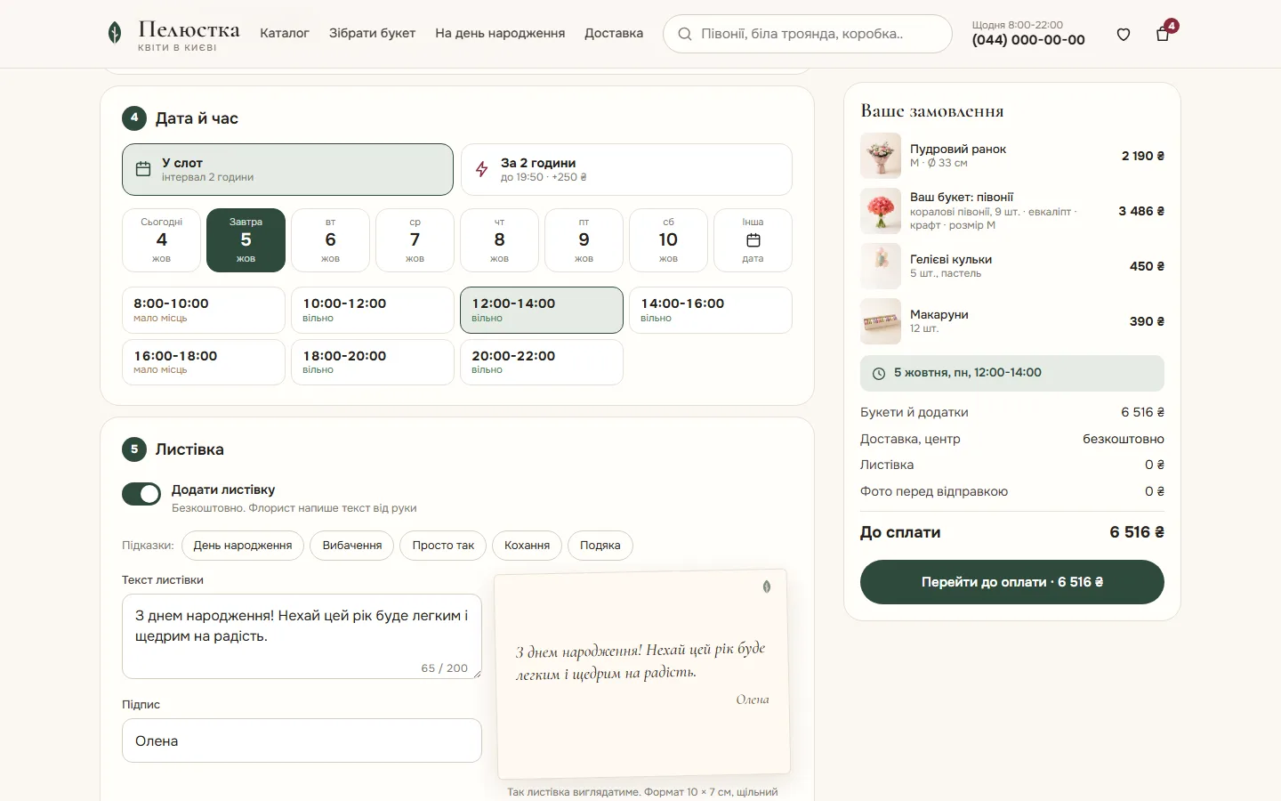Open the wishlist heart icon

click(x=1124, y=35)
